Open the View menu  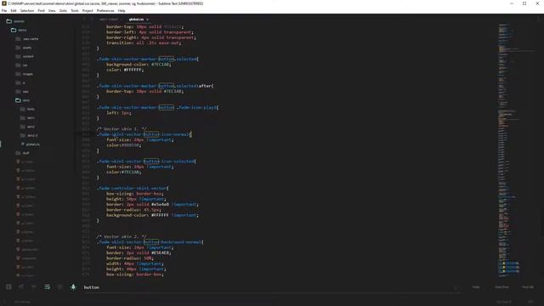(x=52, y=11)
